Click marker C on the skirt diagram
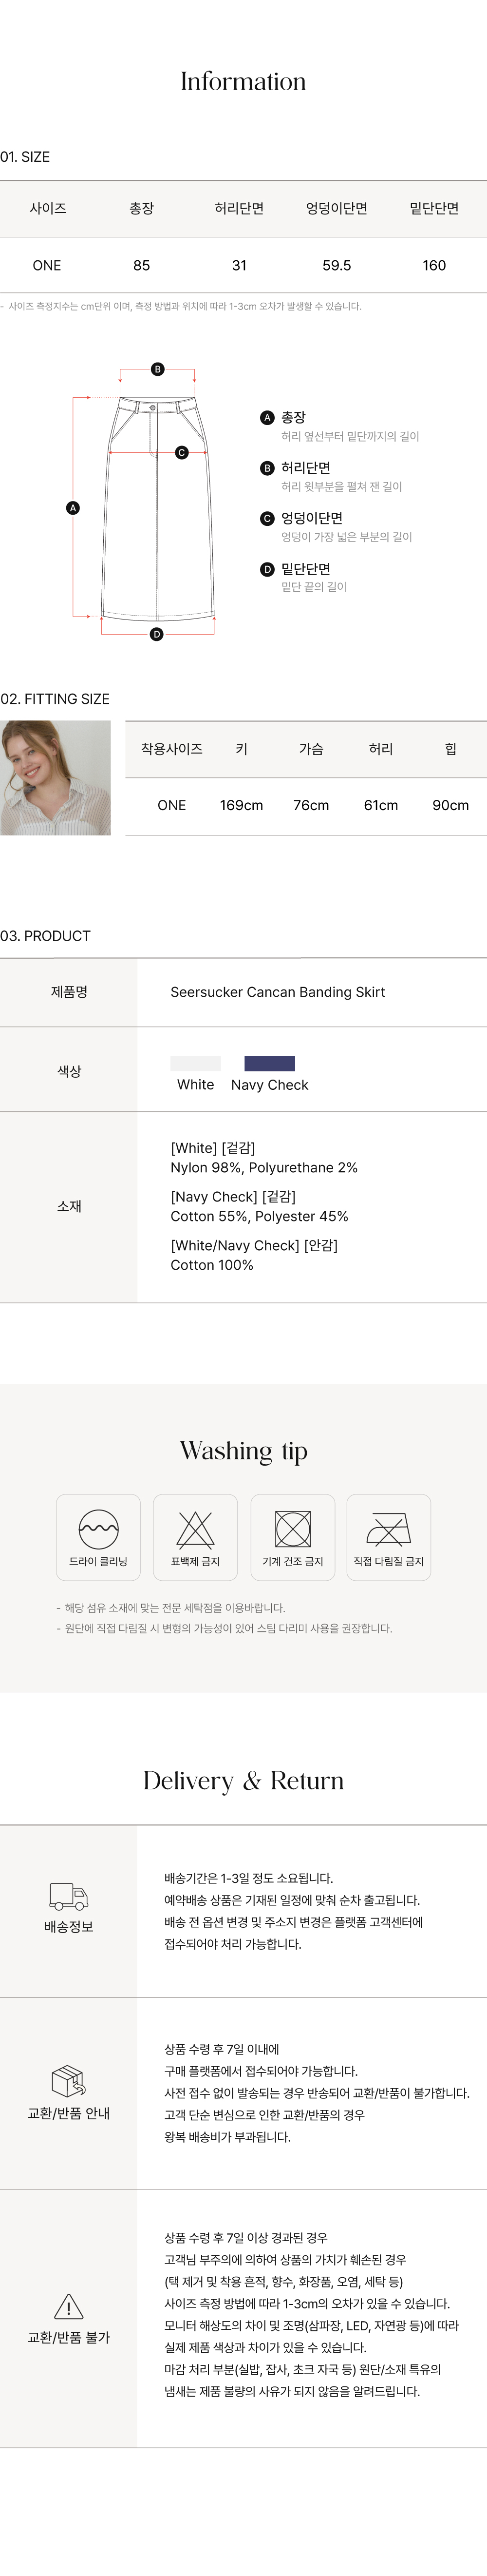 point(181,452)
